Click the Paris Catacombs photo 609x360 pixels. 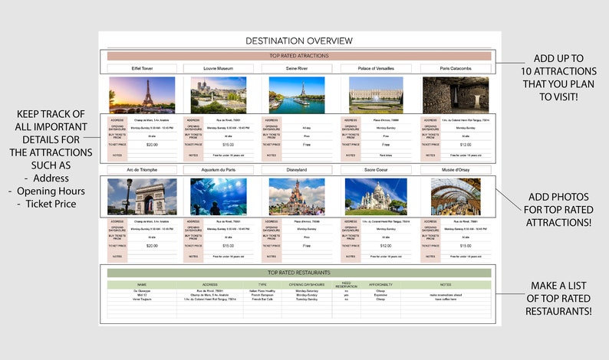pos(456,95)
